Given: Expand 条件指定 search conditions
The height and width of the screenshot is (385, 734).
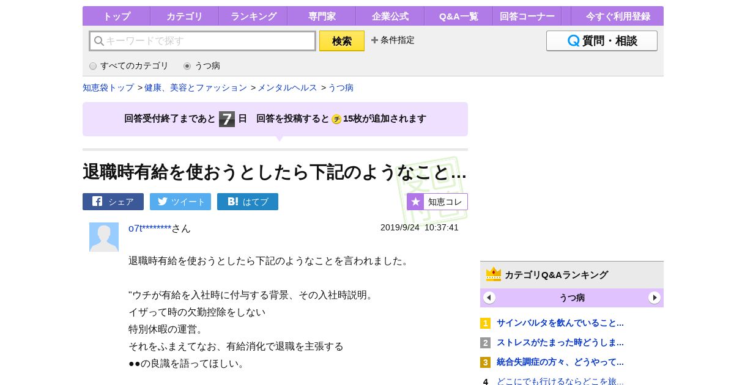Looking at the screenshot, I should point(393,40).
